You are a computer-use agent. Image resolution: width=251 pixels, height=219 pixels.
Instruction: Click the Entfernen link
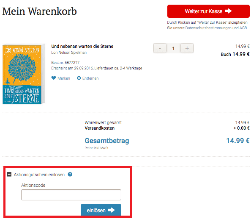click(90, 78)
